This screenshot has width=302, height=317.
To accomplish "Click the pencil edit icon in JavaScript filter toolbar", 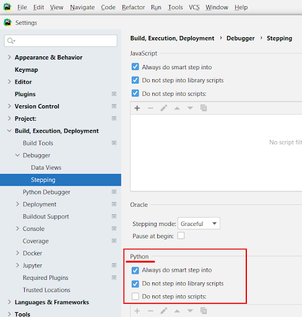I will (x=164, y=108).
